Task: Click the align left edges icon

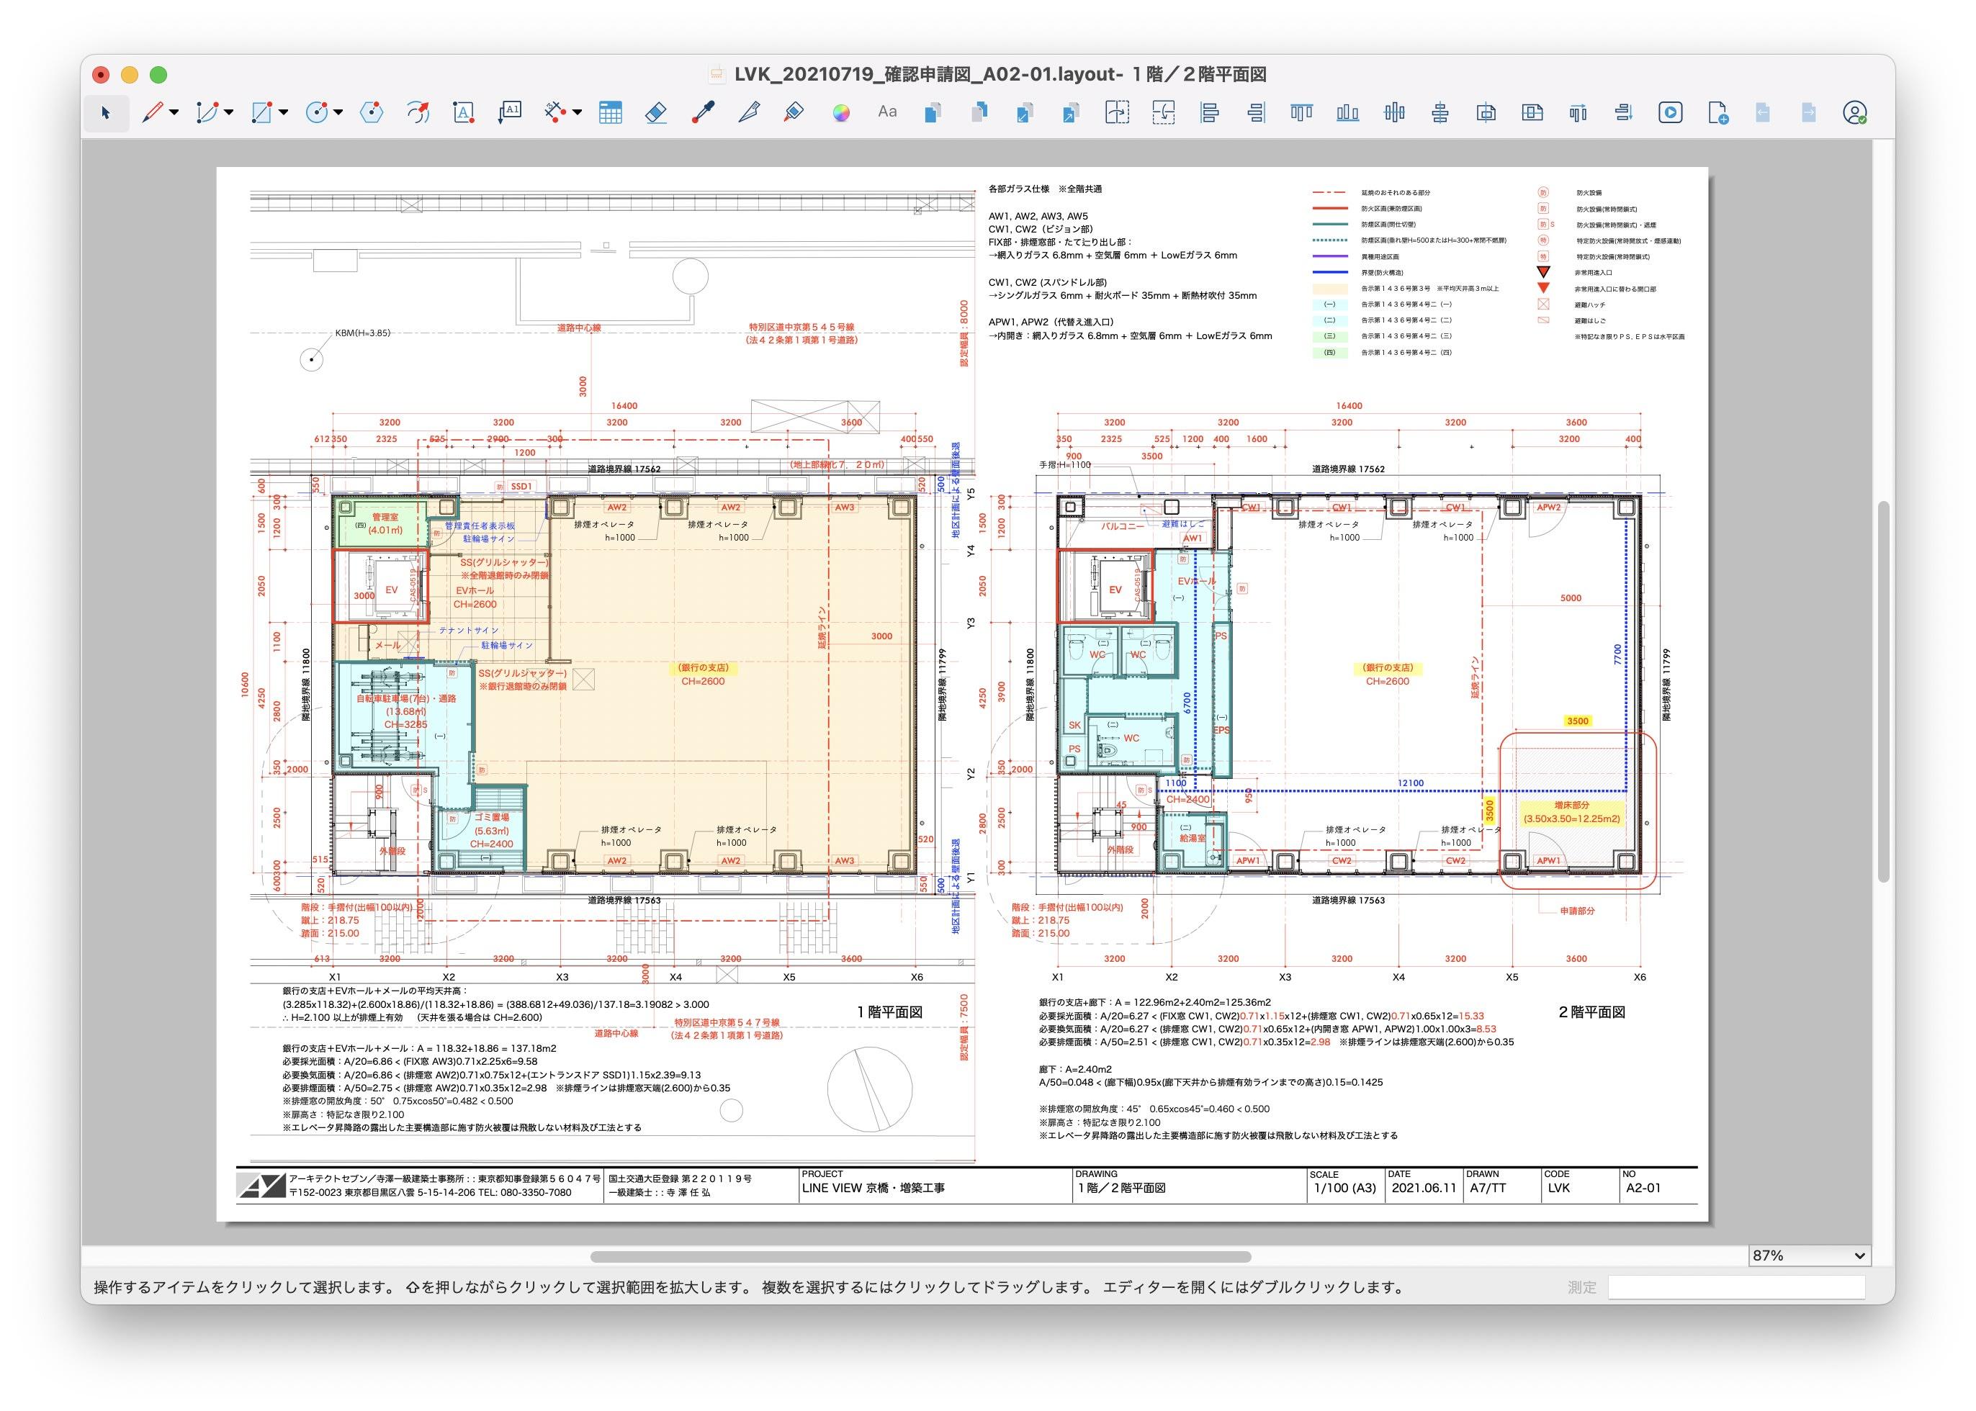Action: 1208,113
